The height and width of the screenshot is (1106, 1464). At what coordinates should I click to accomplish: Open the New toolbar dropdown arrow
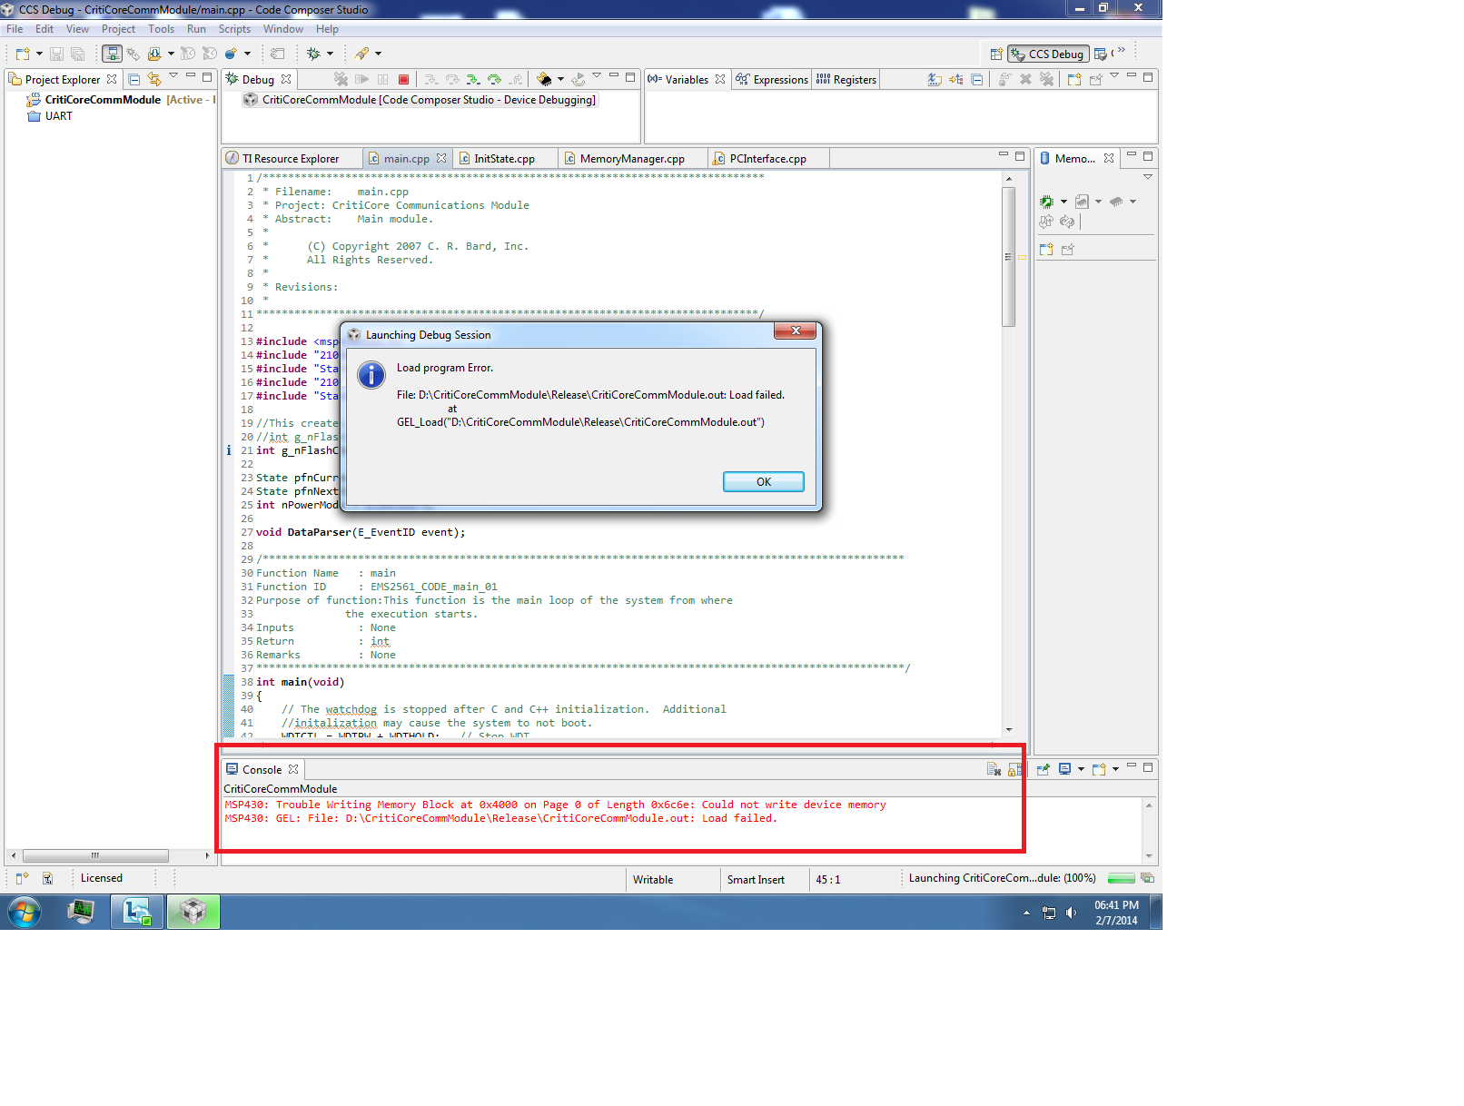(38, 54)
